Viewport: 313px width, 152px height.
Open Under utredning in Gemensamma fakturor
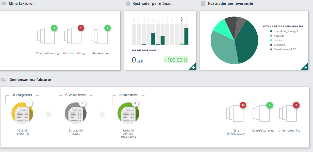pos(289,113)
